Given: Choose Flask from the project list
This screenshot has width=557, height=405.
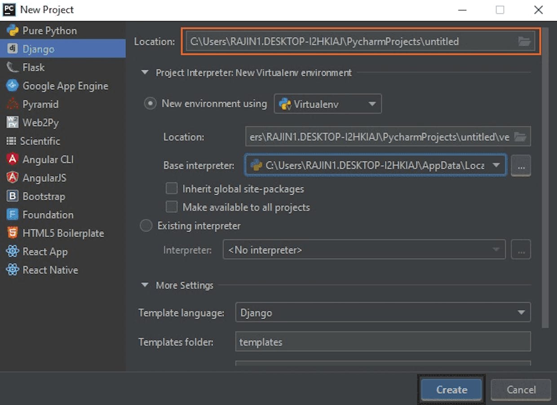Looking at the screenshot, I should (63, 67).
